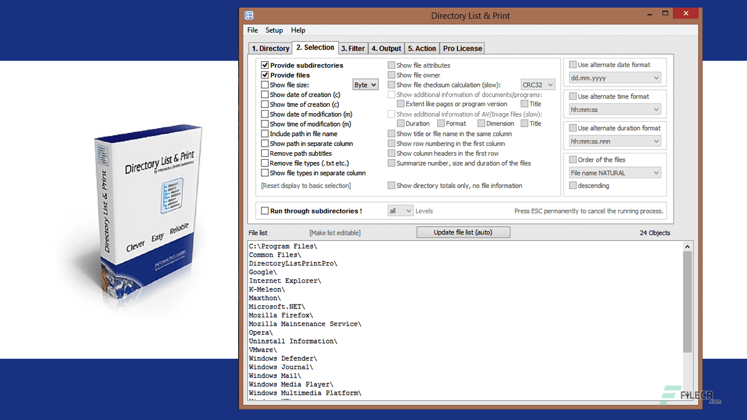Open the "File name NATURAL" order dropdown
747x420 pixels.
pyautogui.click(x=615, y=172)
